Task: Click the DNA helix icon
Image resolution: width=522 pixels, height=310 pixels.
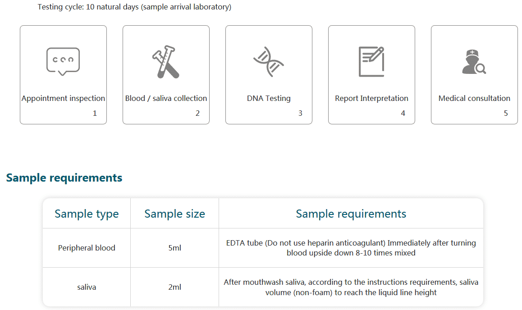Action: coord(268,62)
